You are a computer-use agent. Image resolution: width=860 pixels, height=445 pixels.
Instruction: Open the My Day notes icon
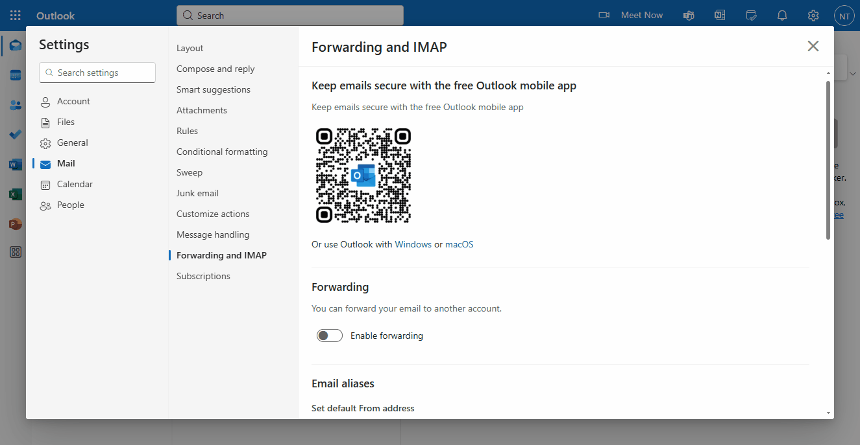752,15
